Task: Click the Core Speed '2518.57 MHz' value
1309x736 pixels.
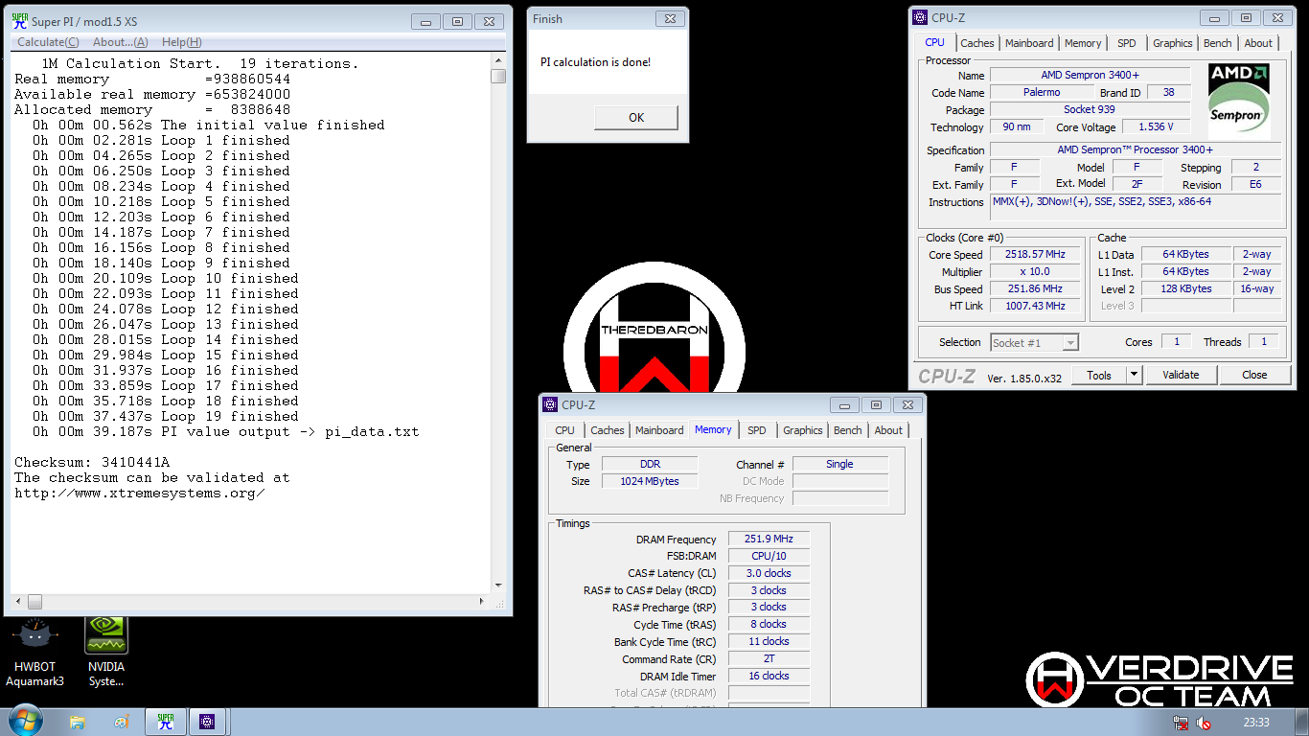Action: tap(1035, 254)
